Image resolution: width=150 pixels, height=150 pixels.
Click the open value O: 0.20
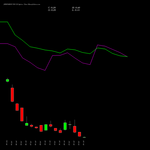pyautogui.click(x=52, y=10)
